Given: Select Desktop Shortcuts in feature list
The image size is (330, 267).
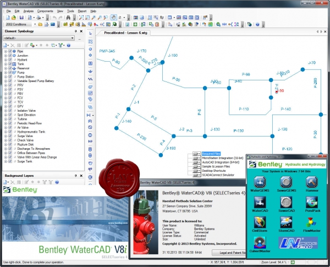Looking at the screenshot, I should click(213, 171).
